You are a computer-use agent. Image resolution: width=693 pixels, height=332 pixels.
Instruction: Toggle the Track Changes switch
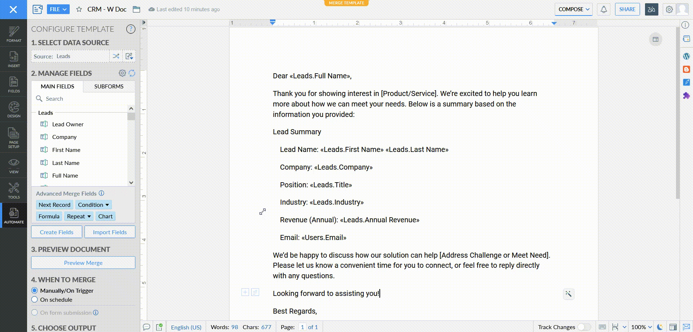(583, 327)
